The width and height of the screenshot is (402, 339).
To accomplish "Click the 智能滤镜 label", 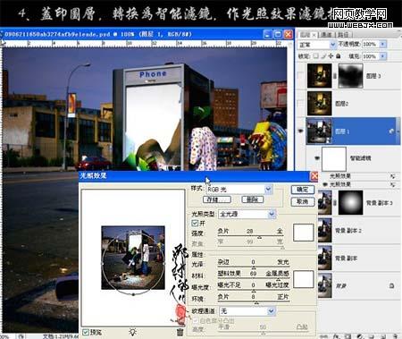I will pos(360,158).
